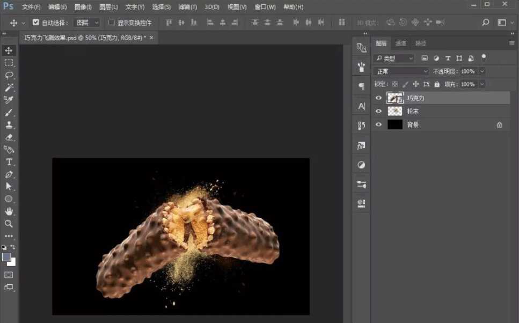
Task: Select the 背景 layer thumbnail
Action: (395, 124)
